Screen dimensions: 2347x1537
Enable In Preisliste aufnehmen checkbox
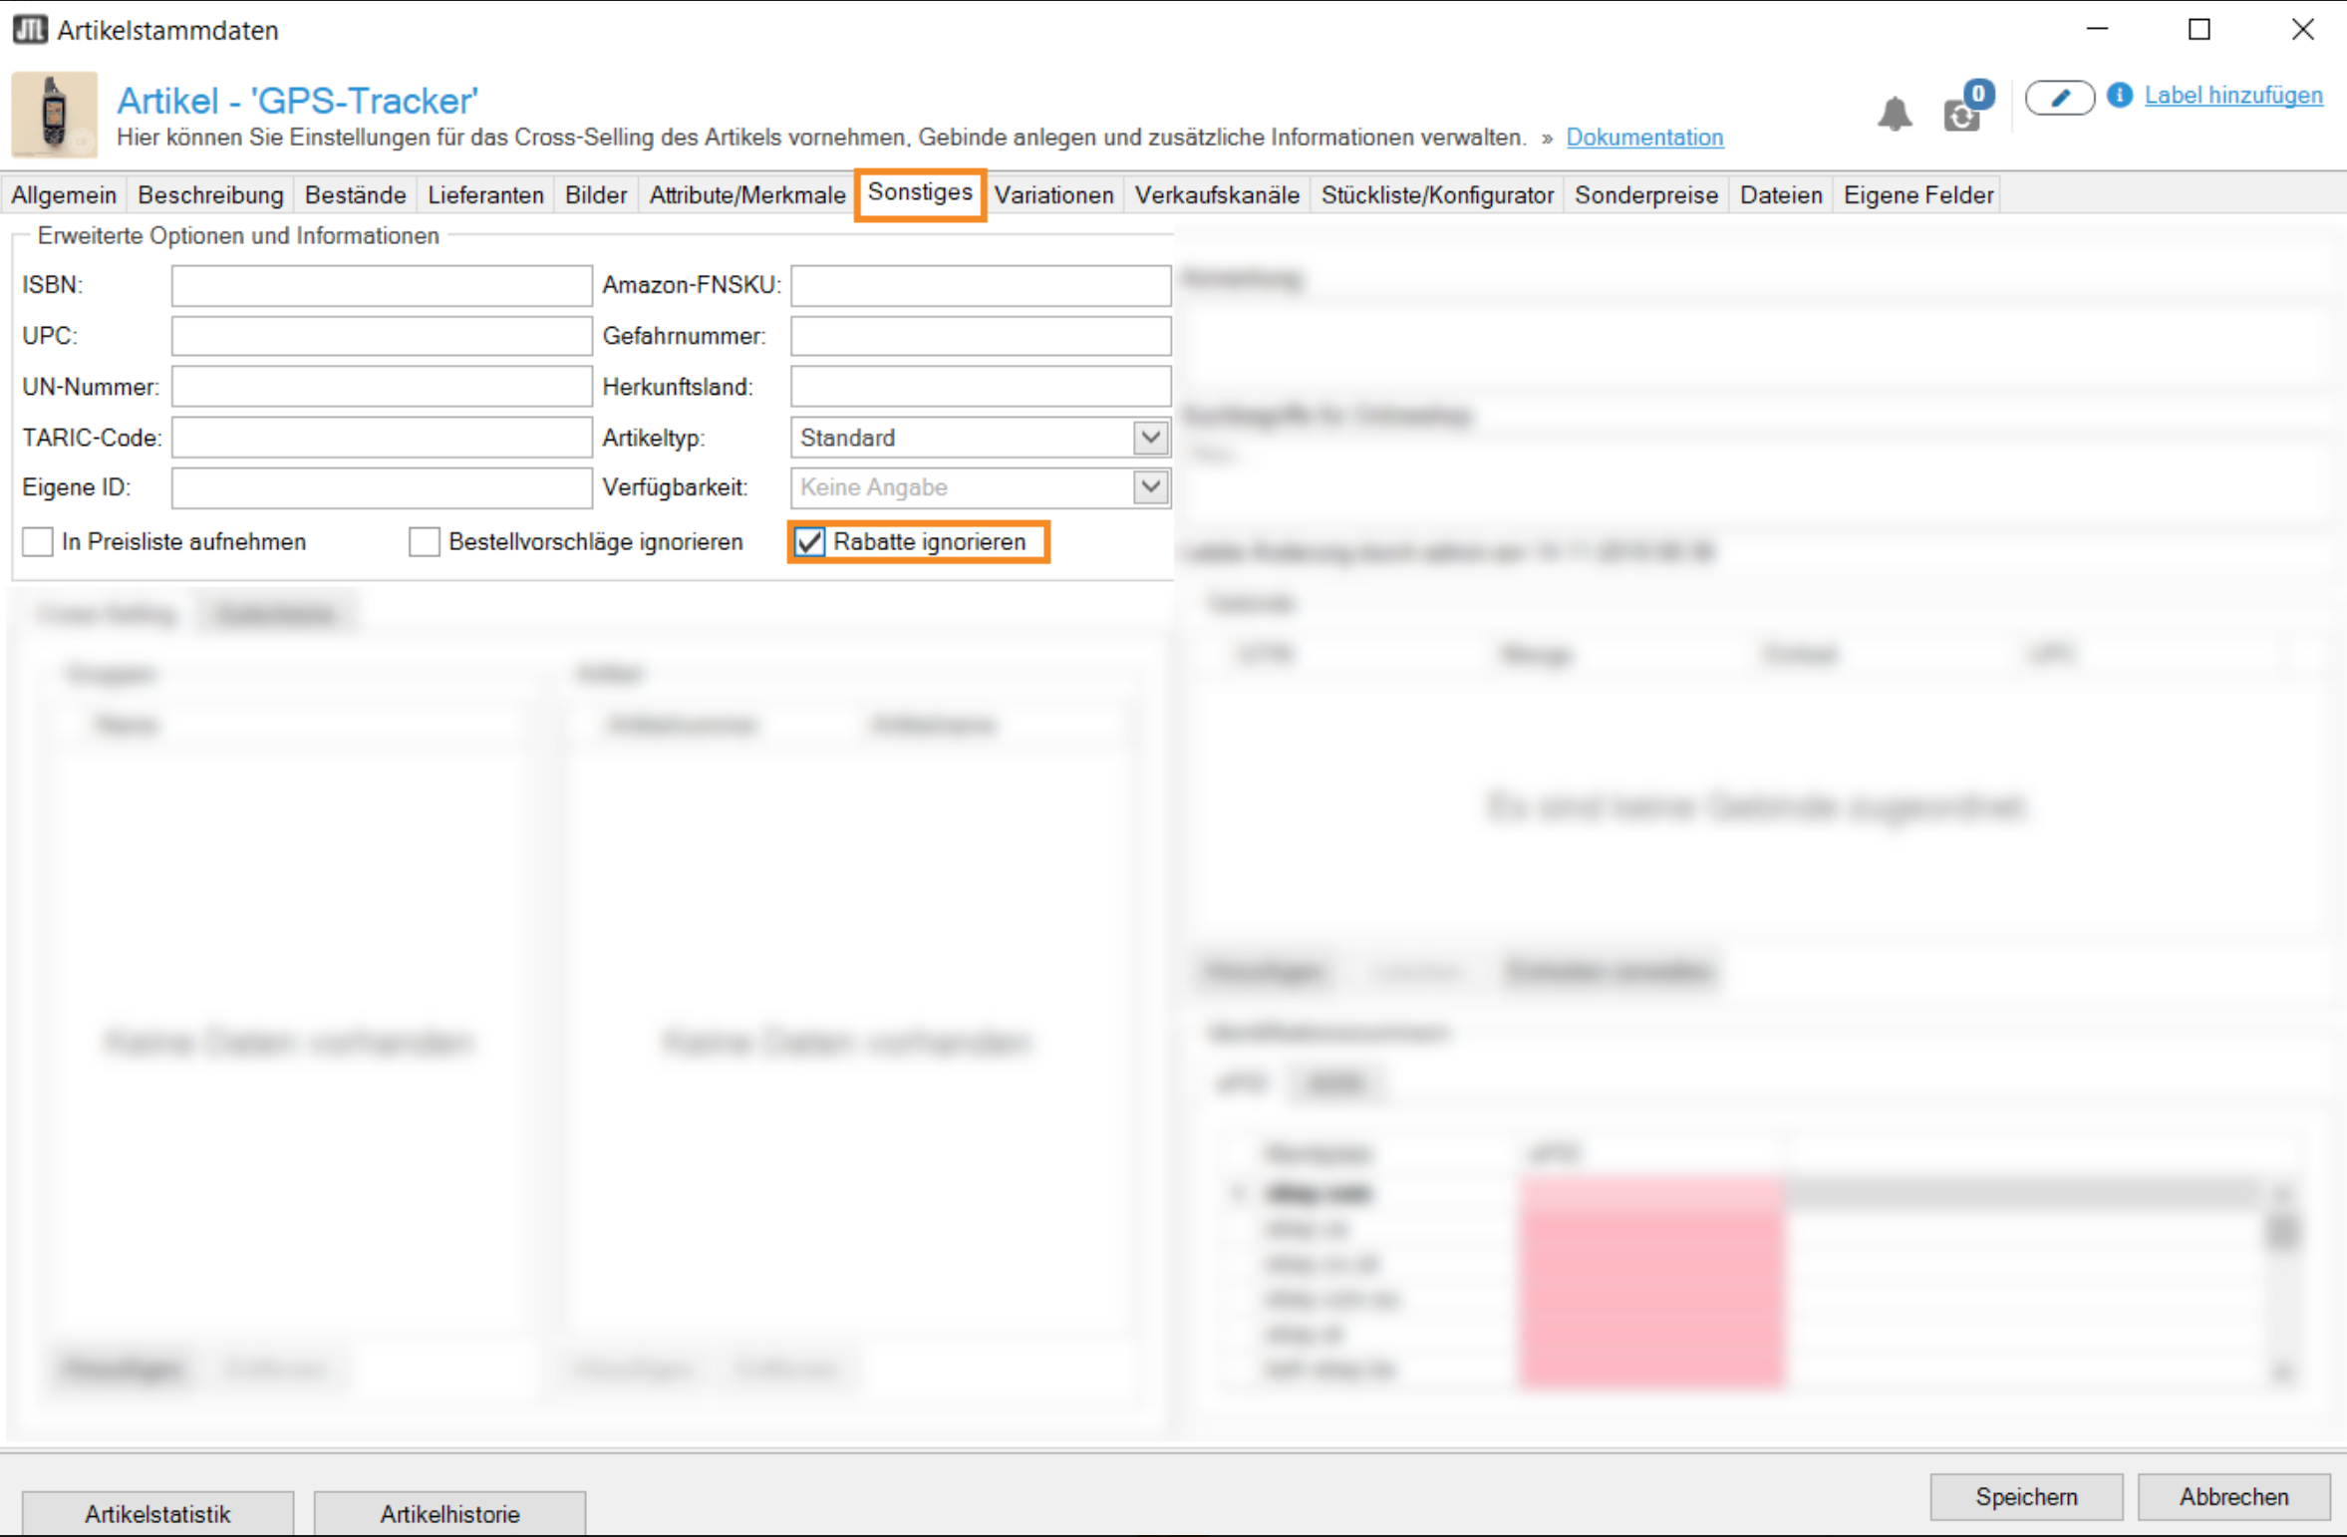point(38,542)
